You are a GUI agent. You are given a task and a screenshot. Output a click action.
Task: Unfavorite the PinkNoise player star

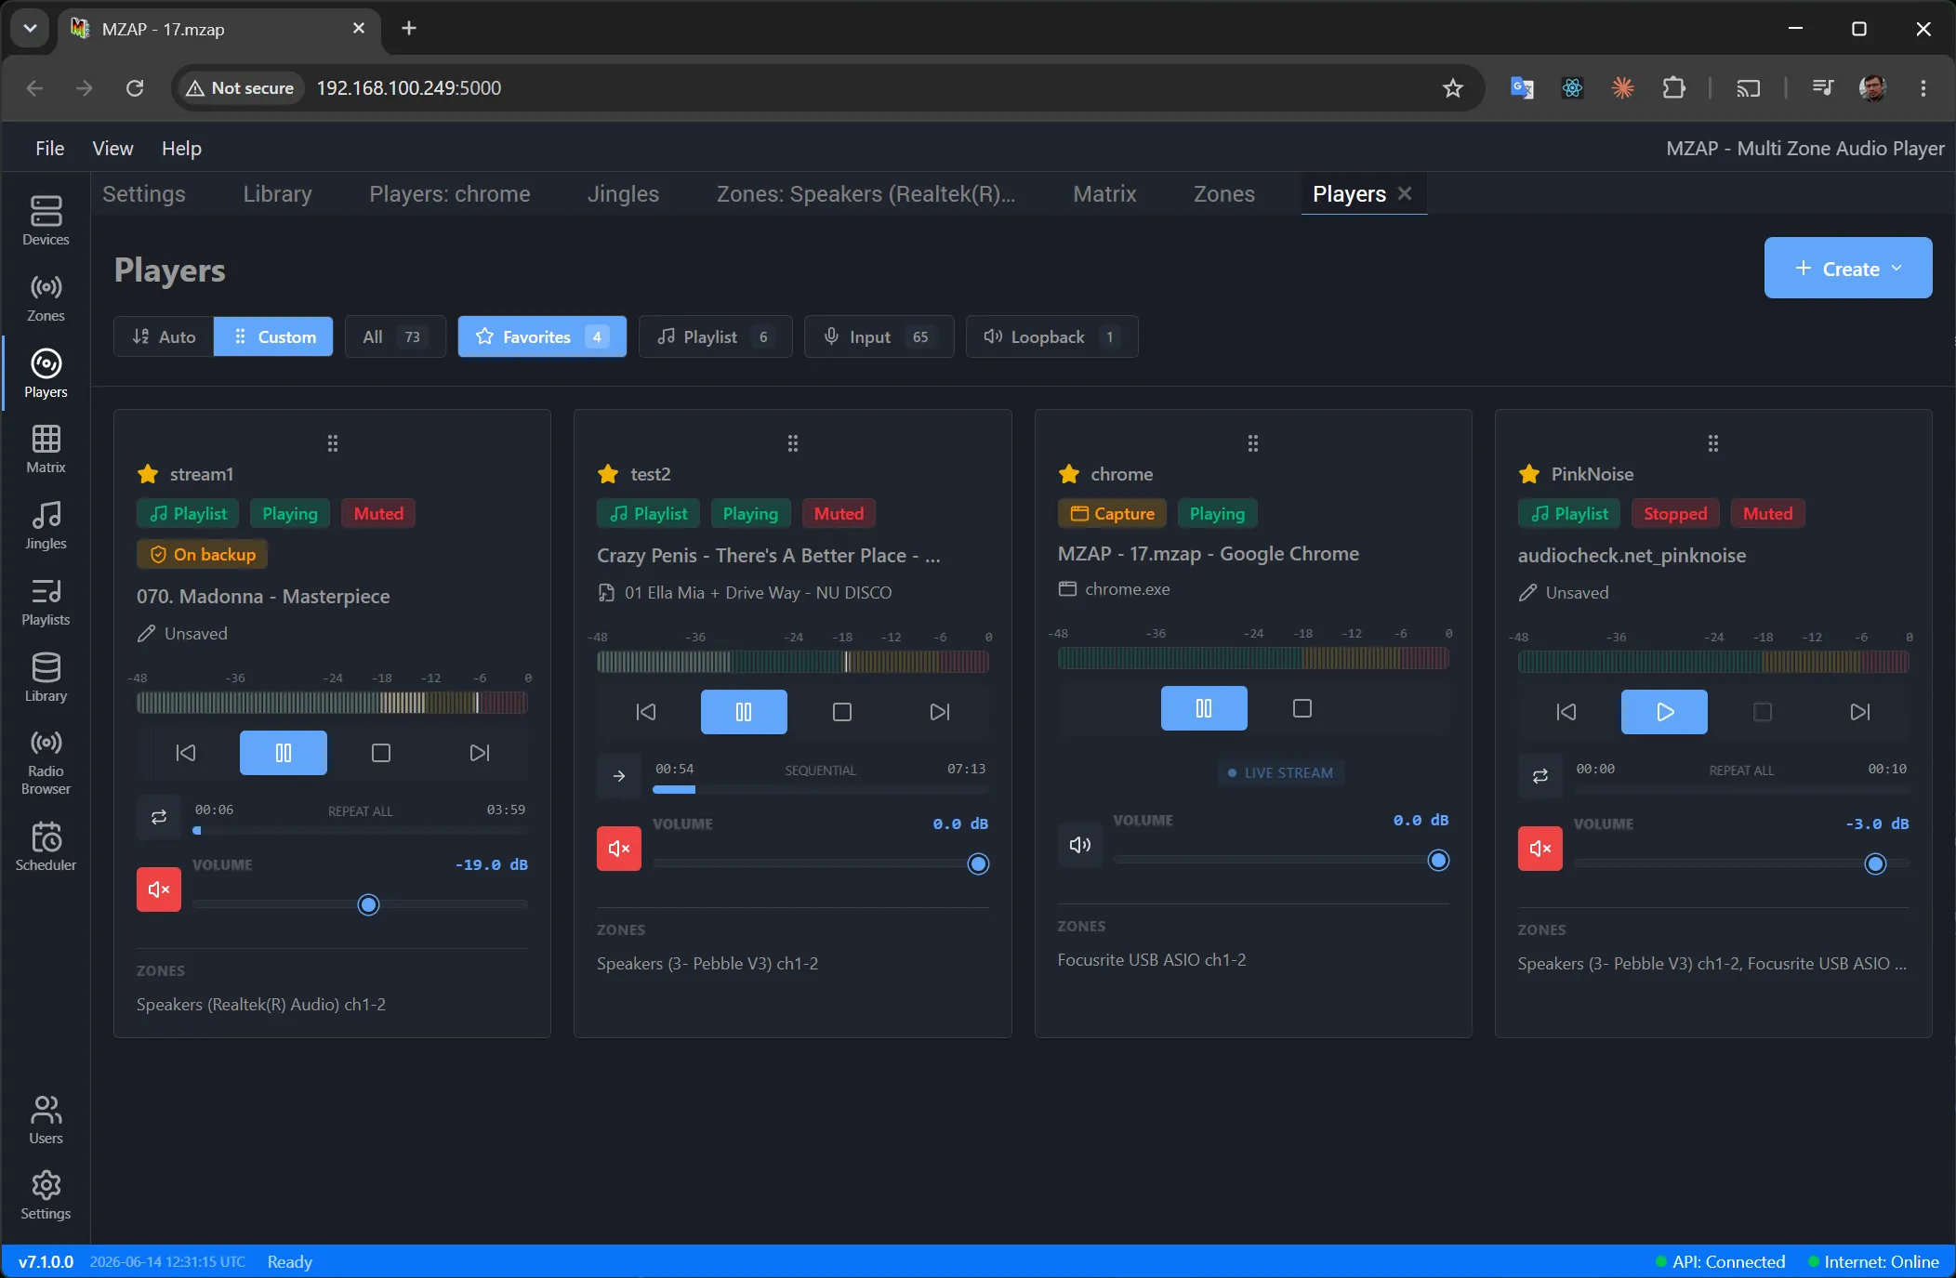click(1529, 474)
